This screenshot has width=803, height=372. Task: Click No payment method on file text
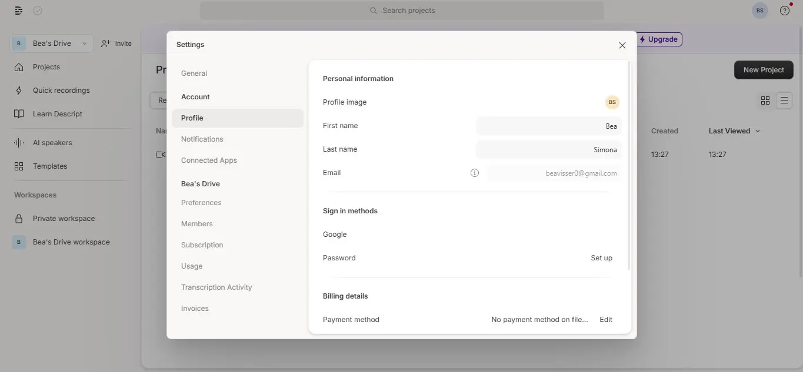(x=539, y=320)
